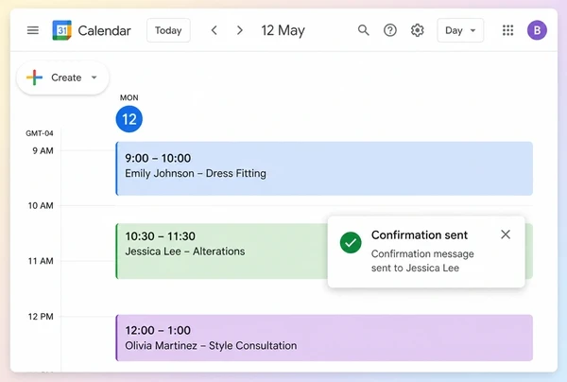The height and width of the screenshot is (382, 567).
Task: Open Olivia Martinez Style Consultation event
Action: [324, 338]
